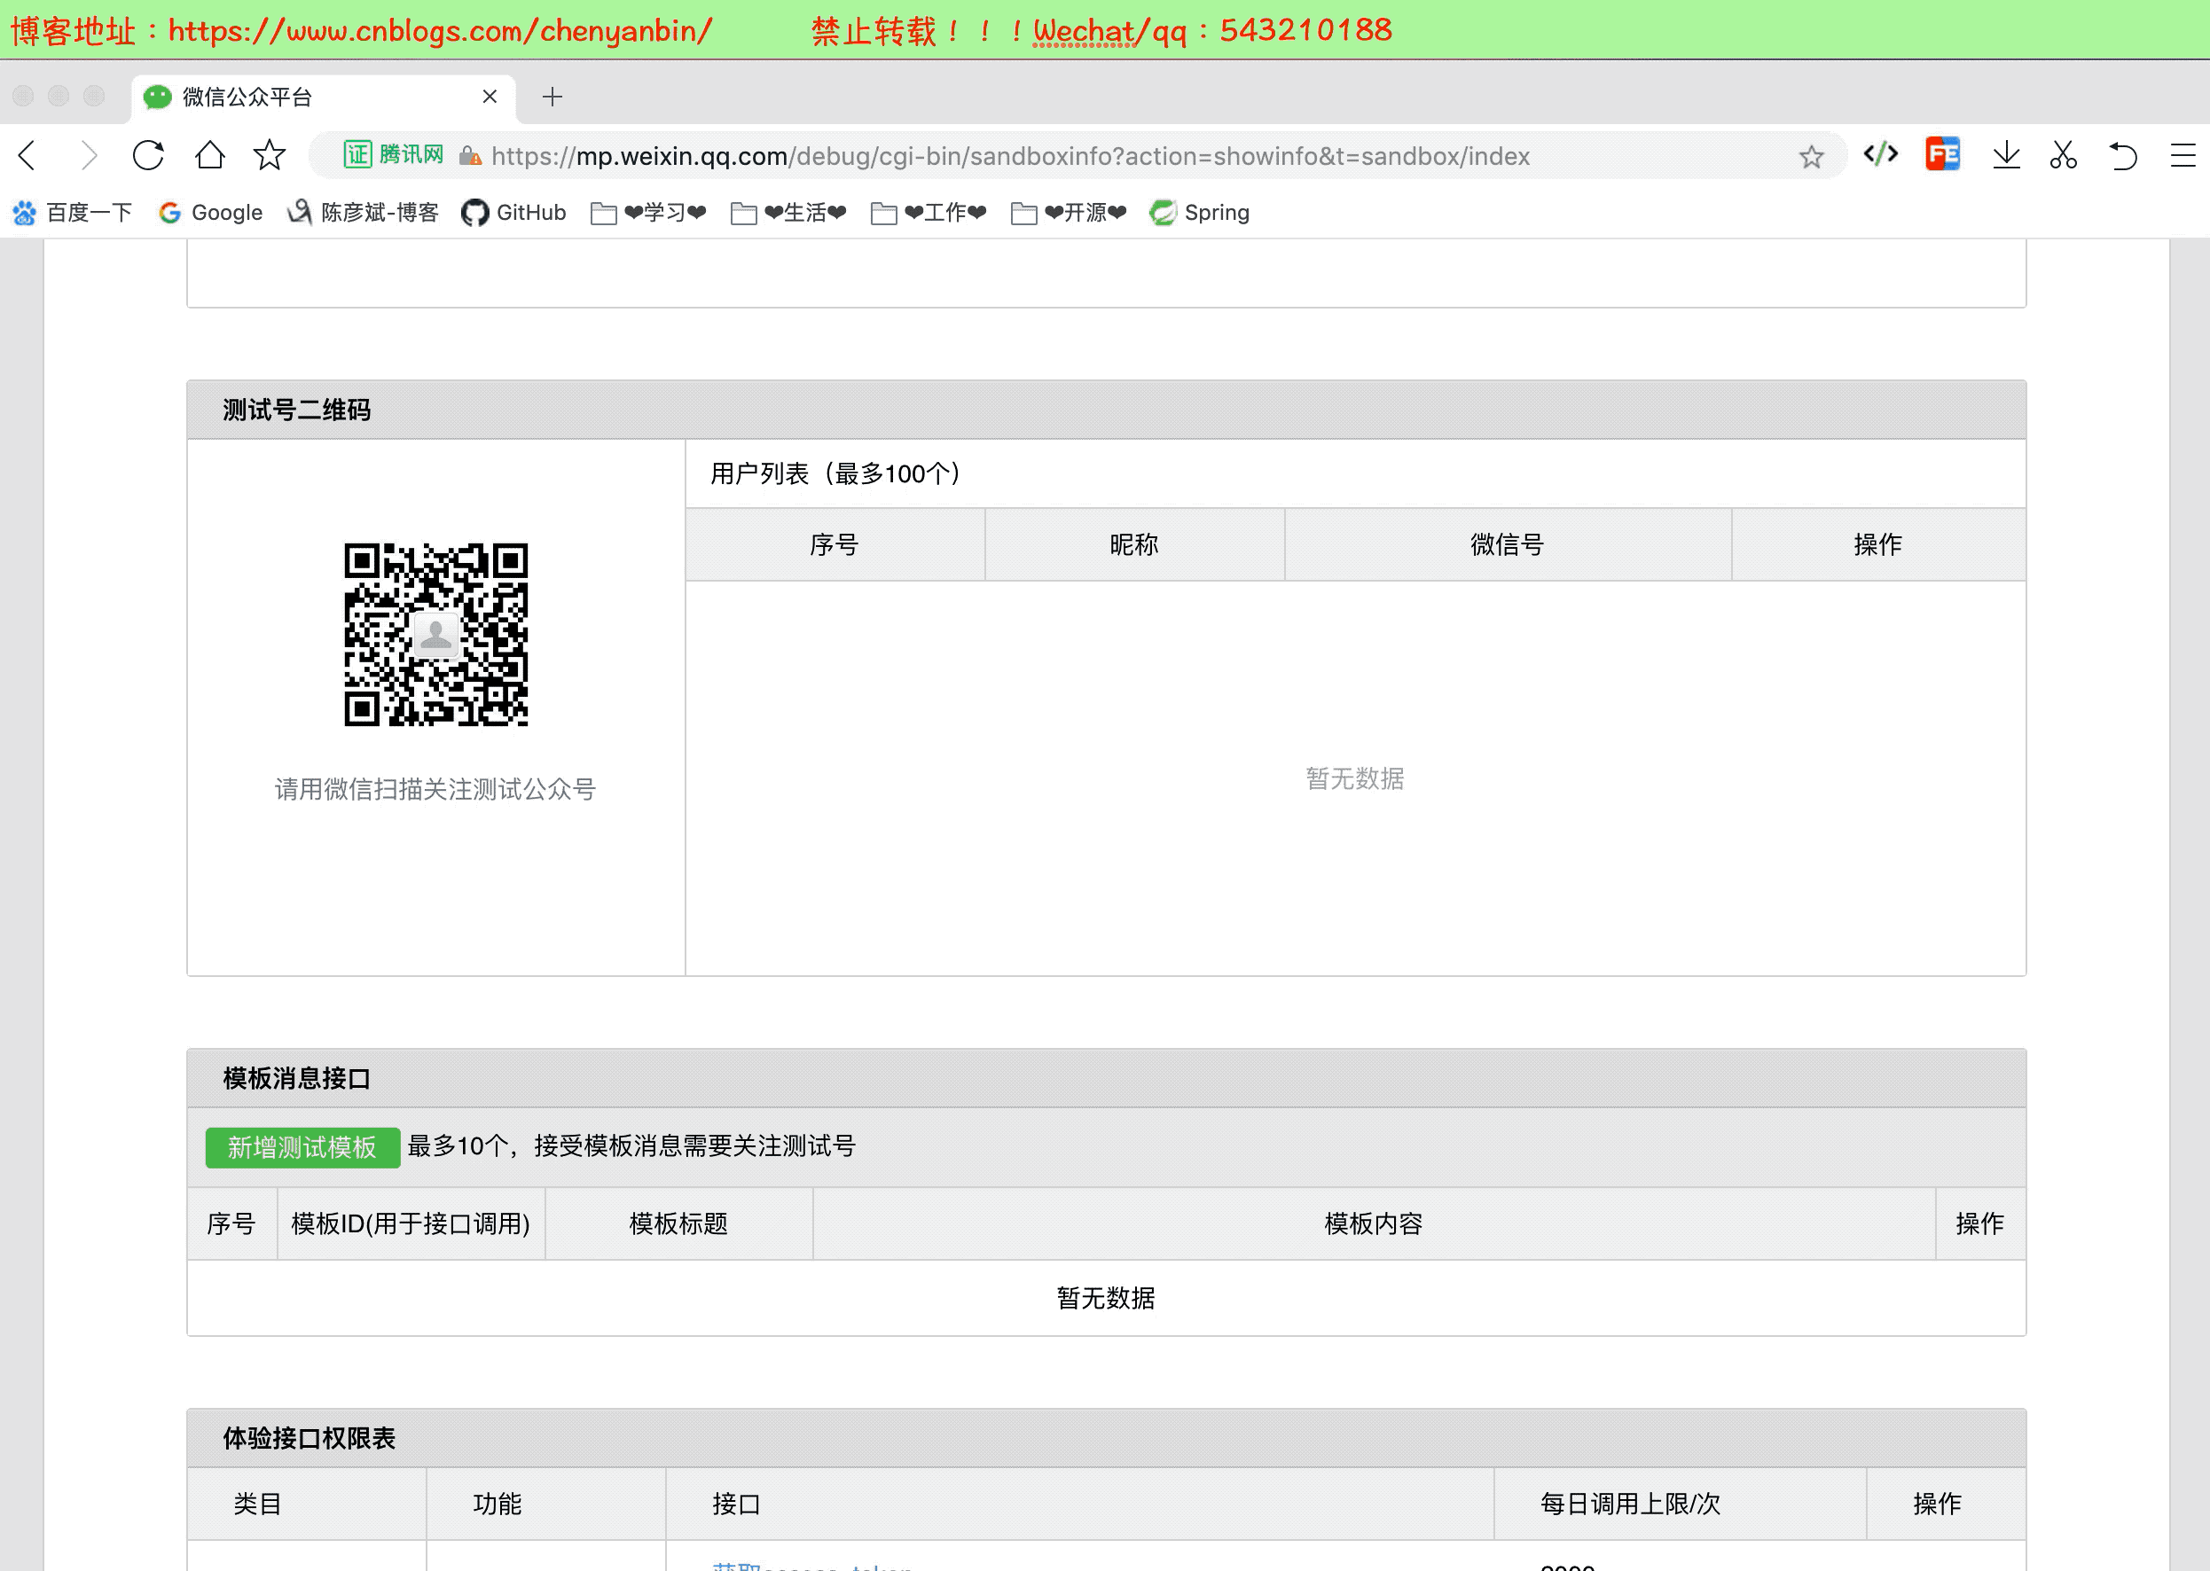Open the browser hamburger menu
This screenshot has width=2210, height=1571.
[x=2183, y=156]
